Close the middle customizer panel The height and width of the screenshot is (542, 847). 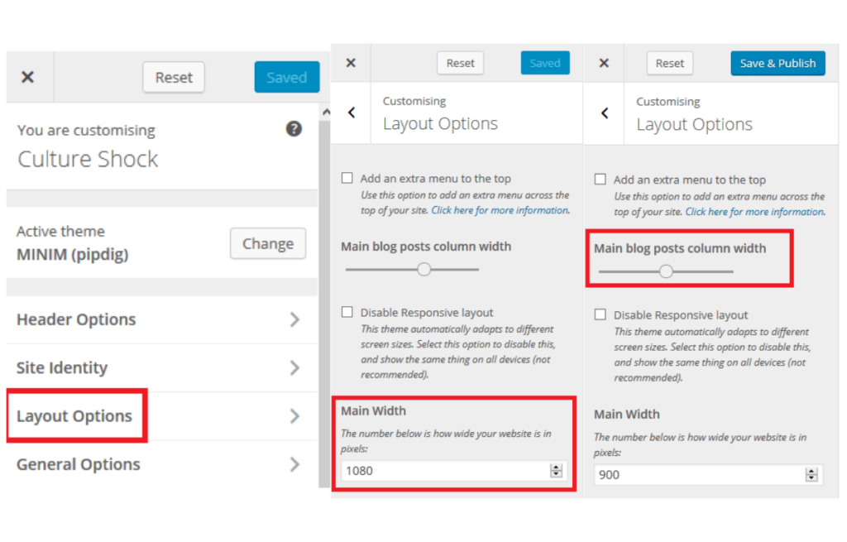tap(351, 63)
